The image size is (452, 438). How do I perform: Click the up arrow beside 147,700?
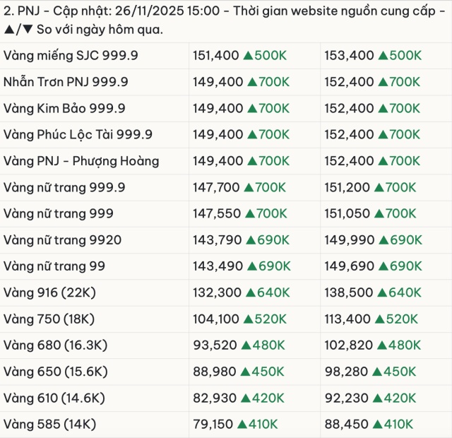[x=248, y=187]
